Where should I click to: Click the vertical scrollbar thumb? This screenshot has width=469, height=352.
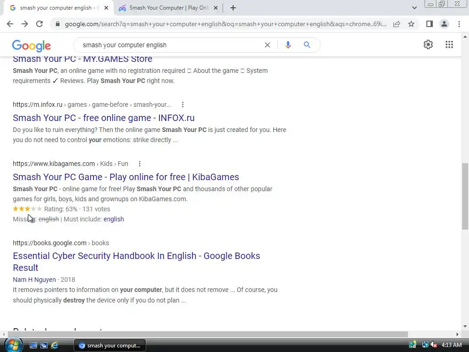(465, 196)
